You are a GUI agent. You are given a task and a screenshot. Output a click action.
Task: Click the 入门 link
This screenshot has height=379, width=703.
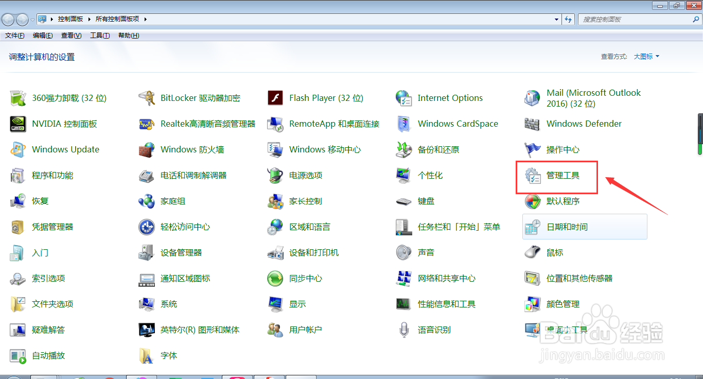pyautogui.click(x=40, y=252)
